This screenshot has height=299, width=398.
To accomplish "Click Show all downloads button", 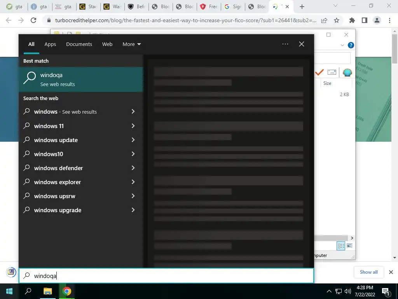I will coord(368,272).
